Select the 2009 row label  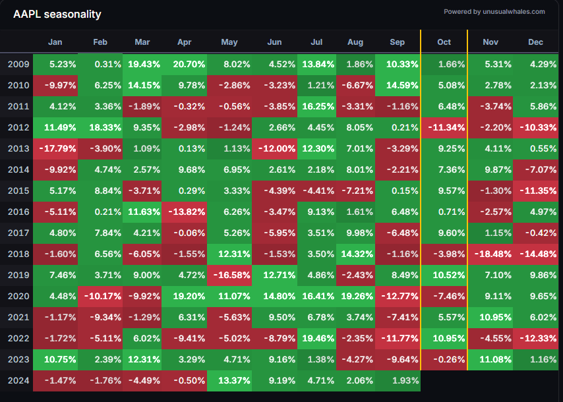16,65
